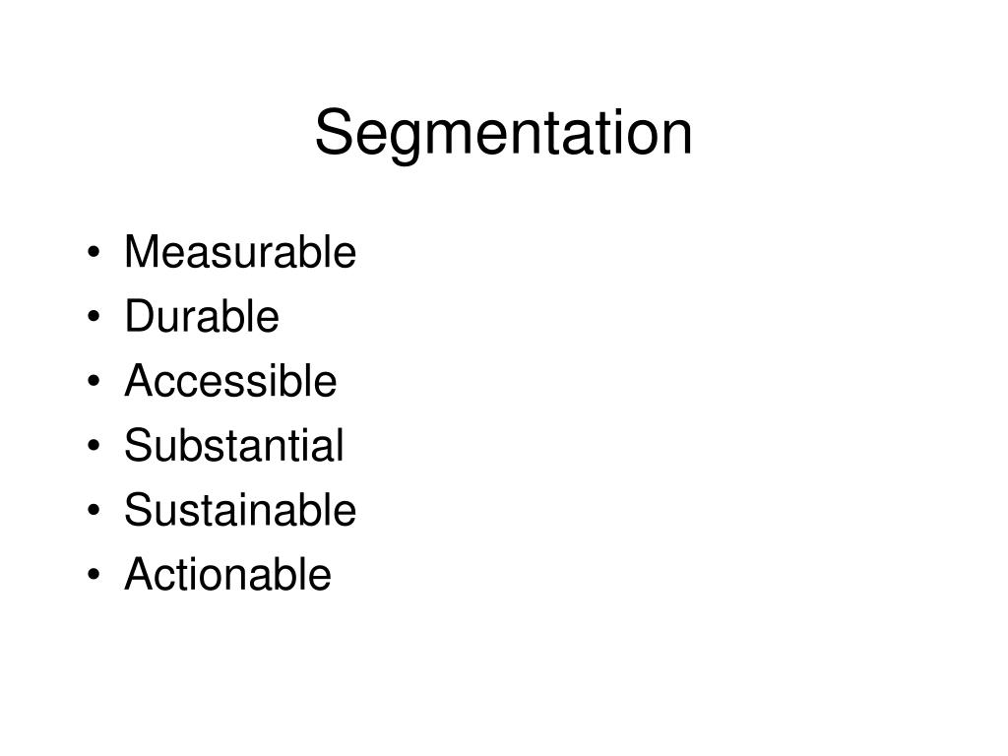
Task: Click the capital D in Durable
Action: click(x=137, y=317)
